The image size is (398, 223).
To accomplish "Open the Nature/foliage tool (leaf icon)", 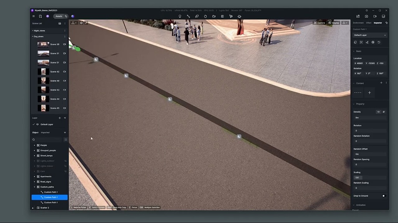I will [197, 16].
